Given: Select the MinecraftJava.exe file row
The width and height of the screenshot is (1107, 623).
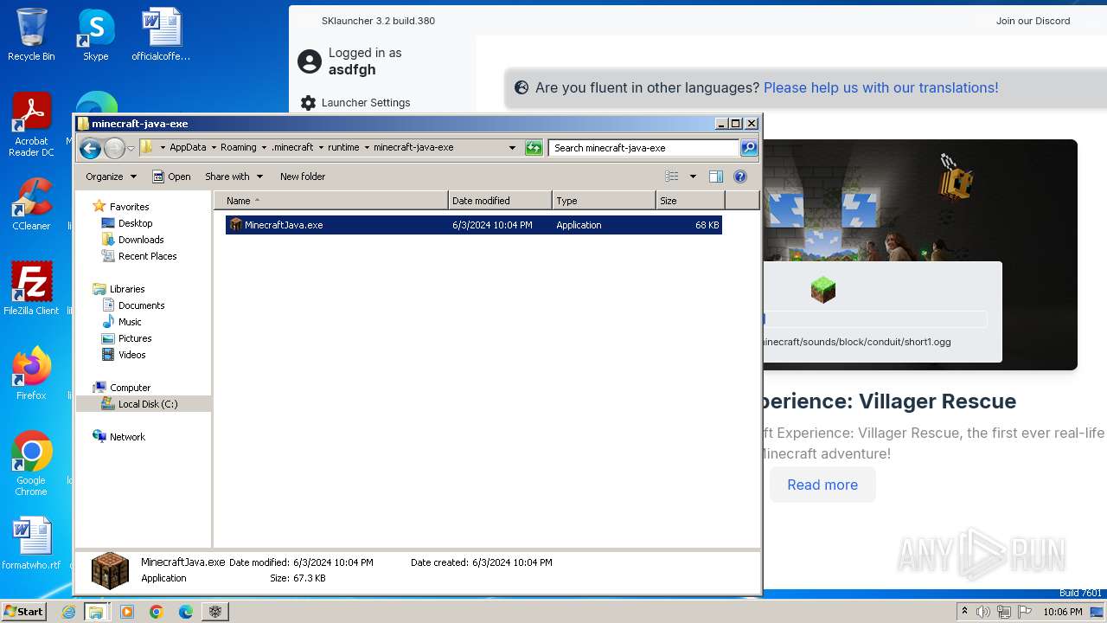Looking at the screenshot, I should coord(473,225).
